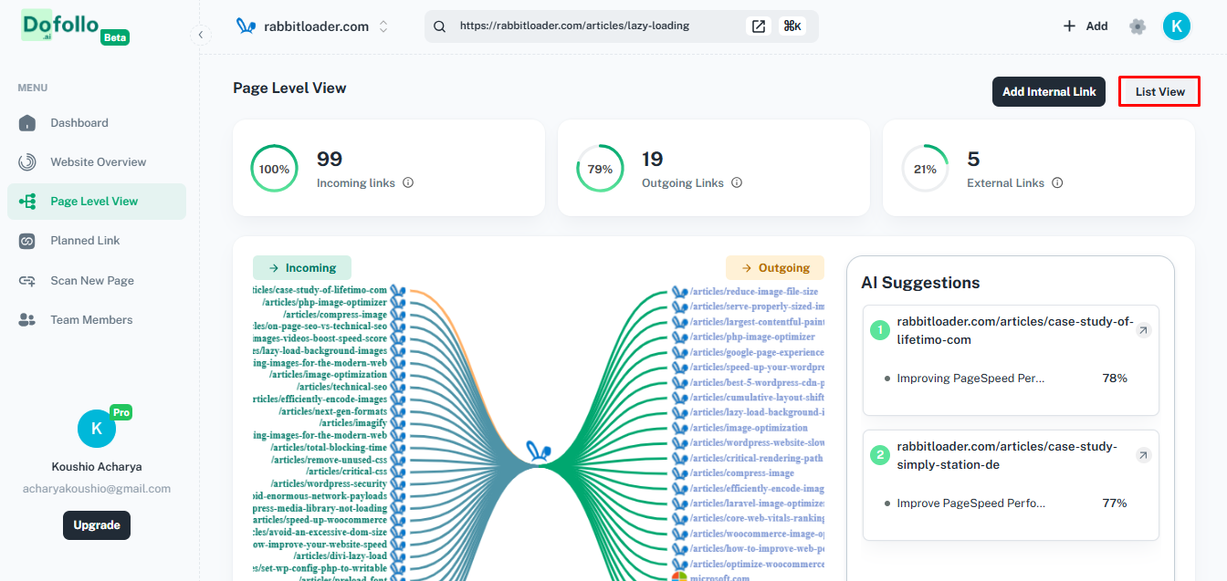
Task: Click incoming link on-page-seo-vs-technical-seo
Action: pyautogui.click(x=320, y=327)
